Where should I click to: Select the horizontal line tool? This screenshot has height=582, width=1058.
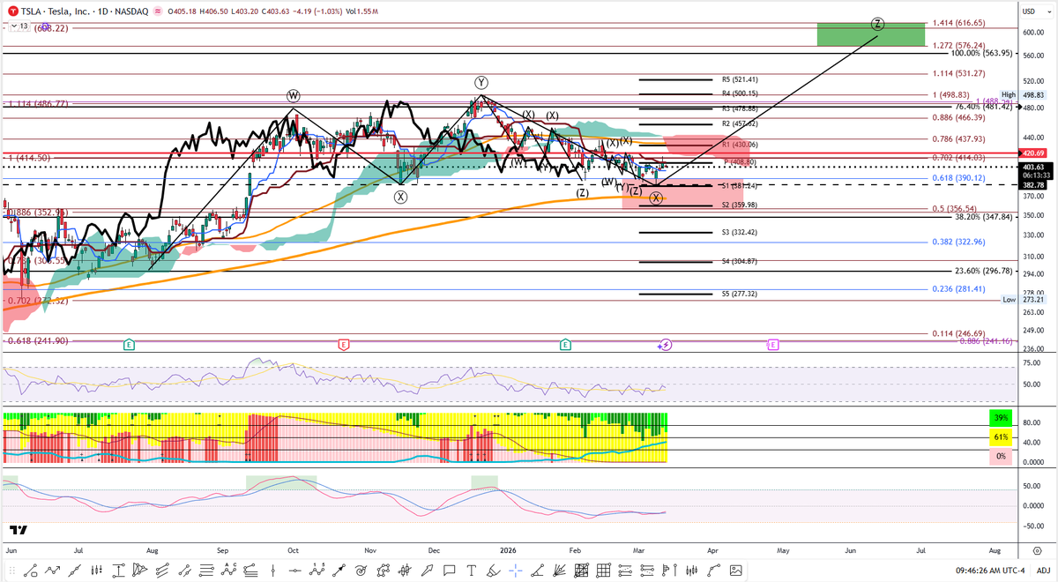point(294,571)
